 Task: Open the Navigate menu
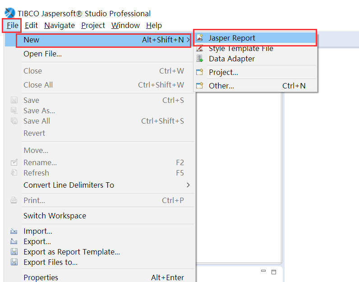(x=60, y=25)
